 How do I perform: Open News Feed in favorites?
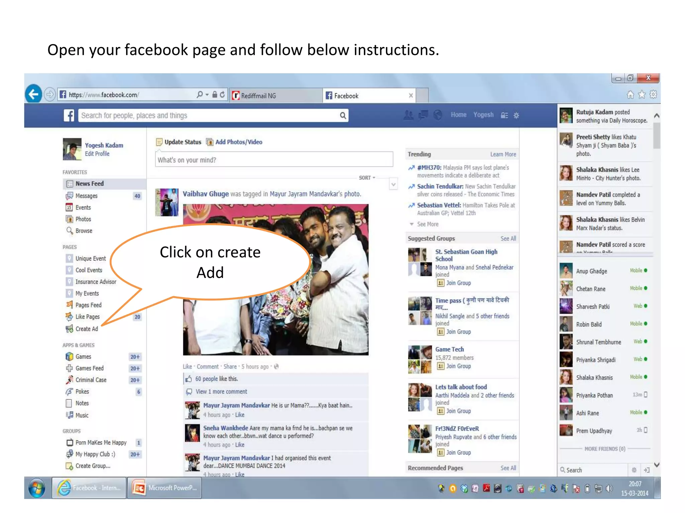pos(89,184)
